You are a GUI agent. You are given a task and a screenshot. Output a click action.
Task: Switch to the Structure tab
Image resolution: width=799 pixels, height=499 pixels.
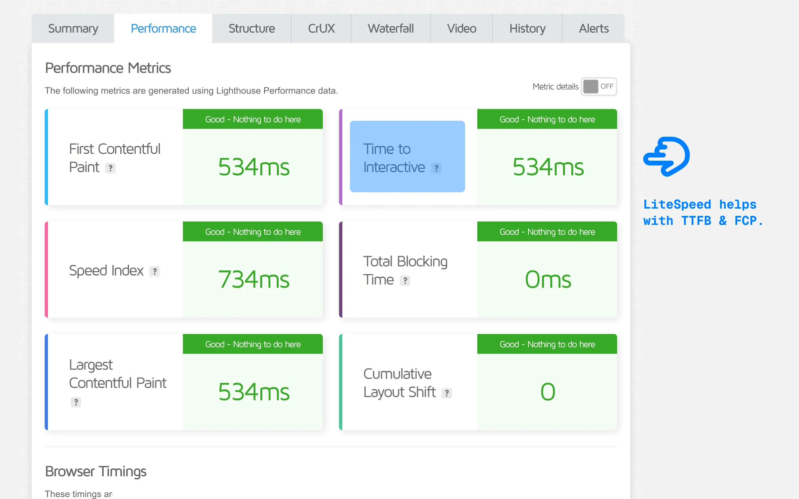[x=252, y=29]
